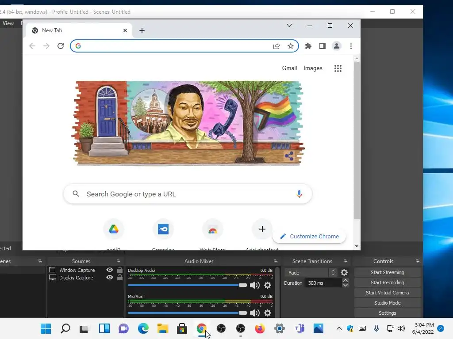Toggle Window Capture visibility eye
Image resolution: width=453 pixels, height=339 pixels.
coord(110,270)
